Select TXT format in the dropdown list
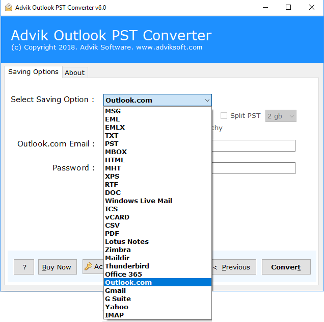 point(157,136)
